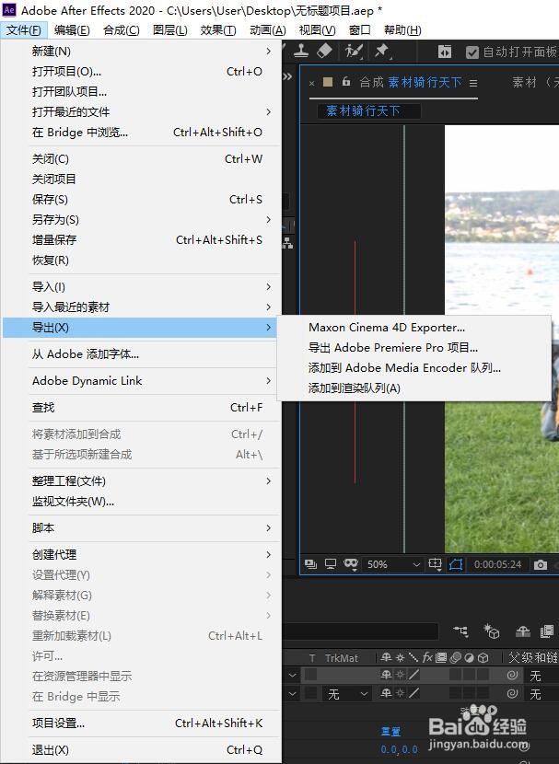Click the timeline search field
Viewport: 559px width, 764px height.
pyautogui.click(x=360, y=631)
